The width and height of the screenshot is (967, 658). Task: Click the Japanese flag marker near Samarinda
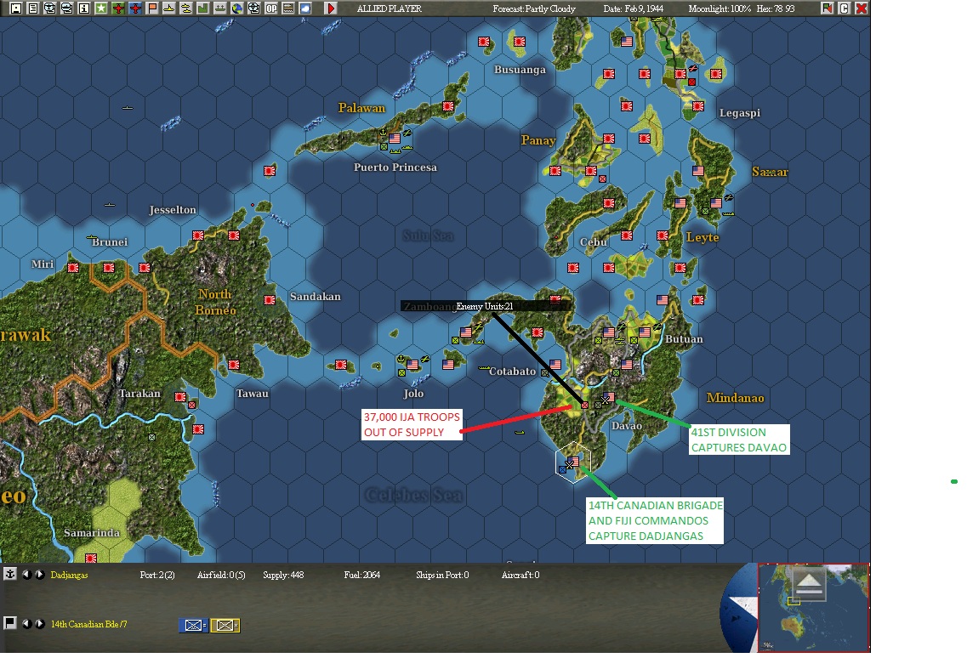pyautogui.click(x=91, y=558)
